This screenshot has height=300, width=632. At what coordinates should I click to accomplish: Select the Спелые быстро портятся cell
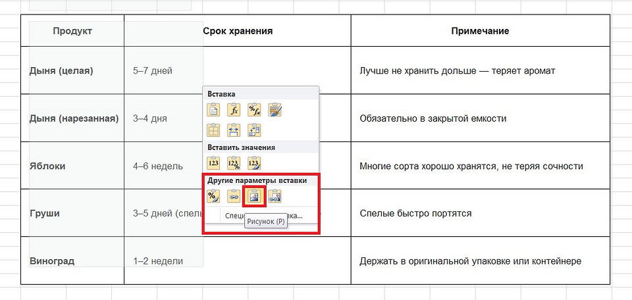coord(480,213)
